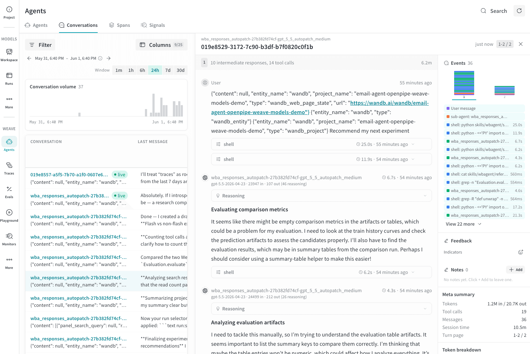Open Traces in the sidebar

(x=9, y=168)
